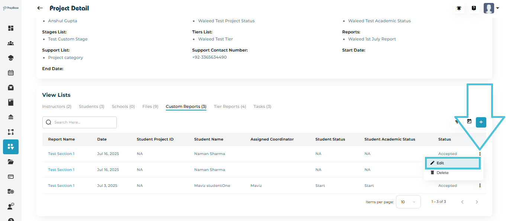Viewport: 506px width, 221px height.
Task: Open the first Test Section 1 report link
Action: [61, 154]
